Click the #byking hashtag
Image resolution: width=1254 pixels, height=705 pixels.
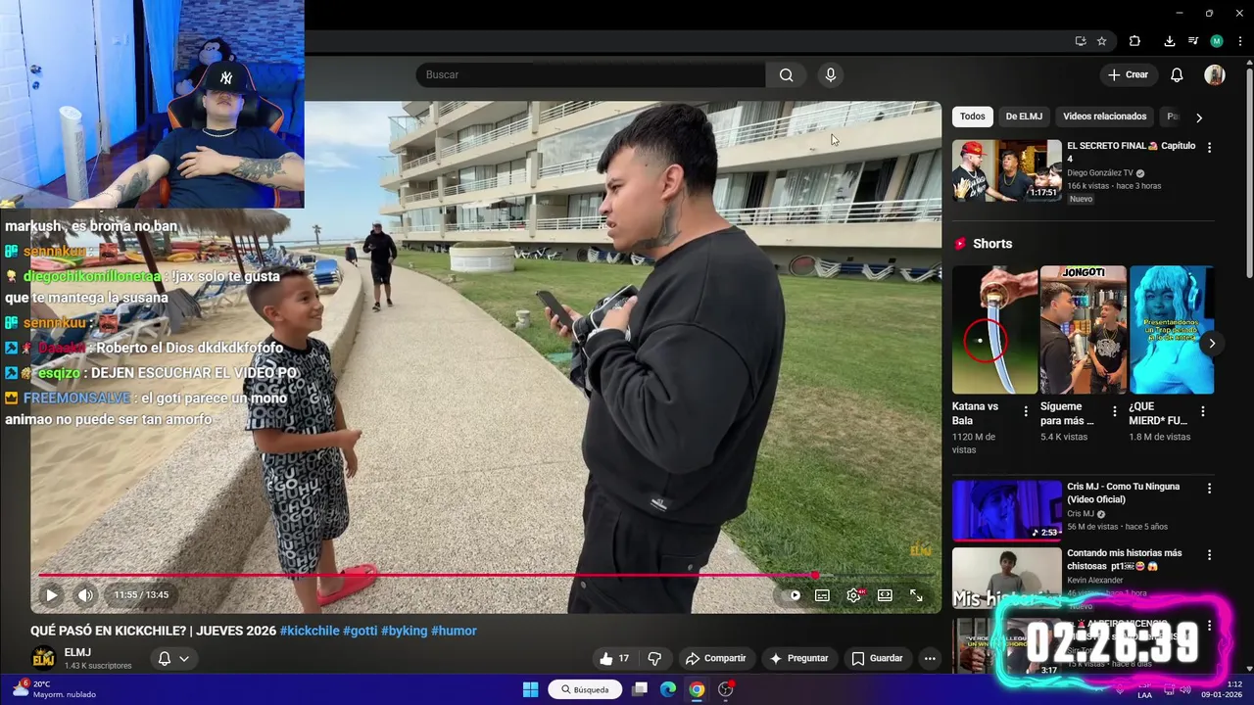pyautogui.click(x=405, y=631)
